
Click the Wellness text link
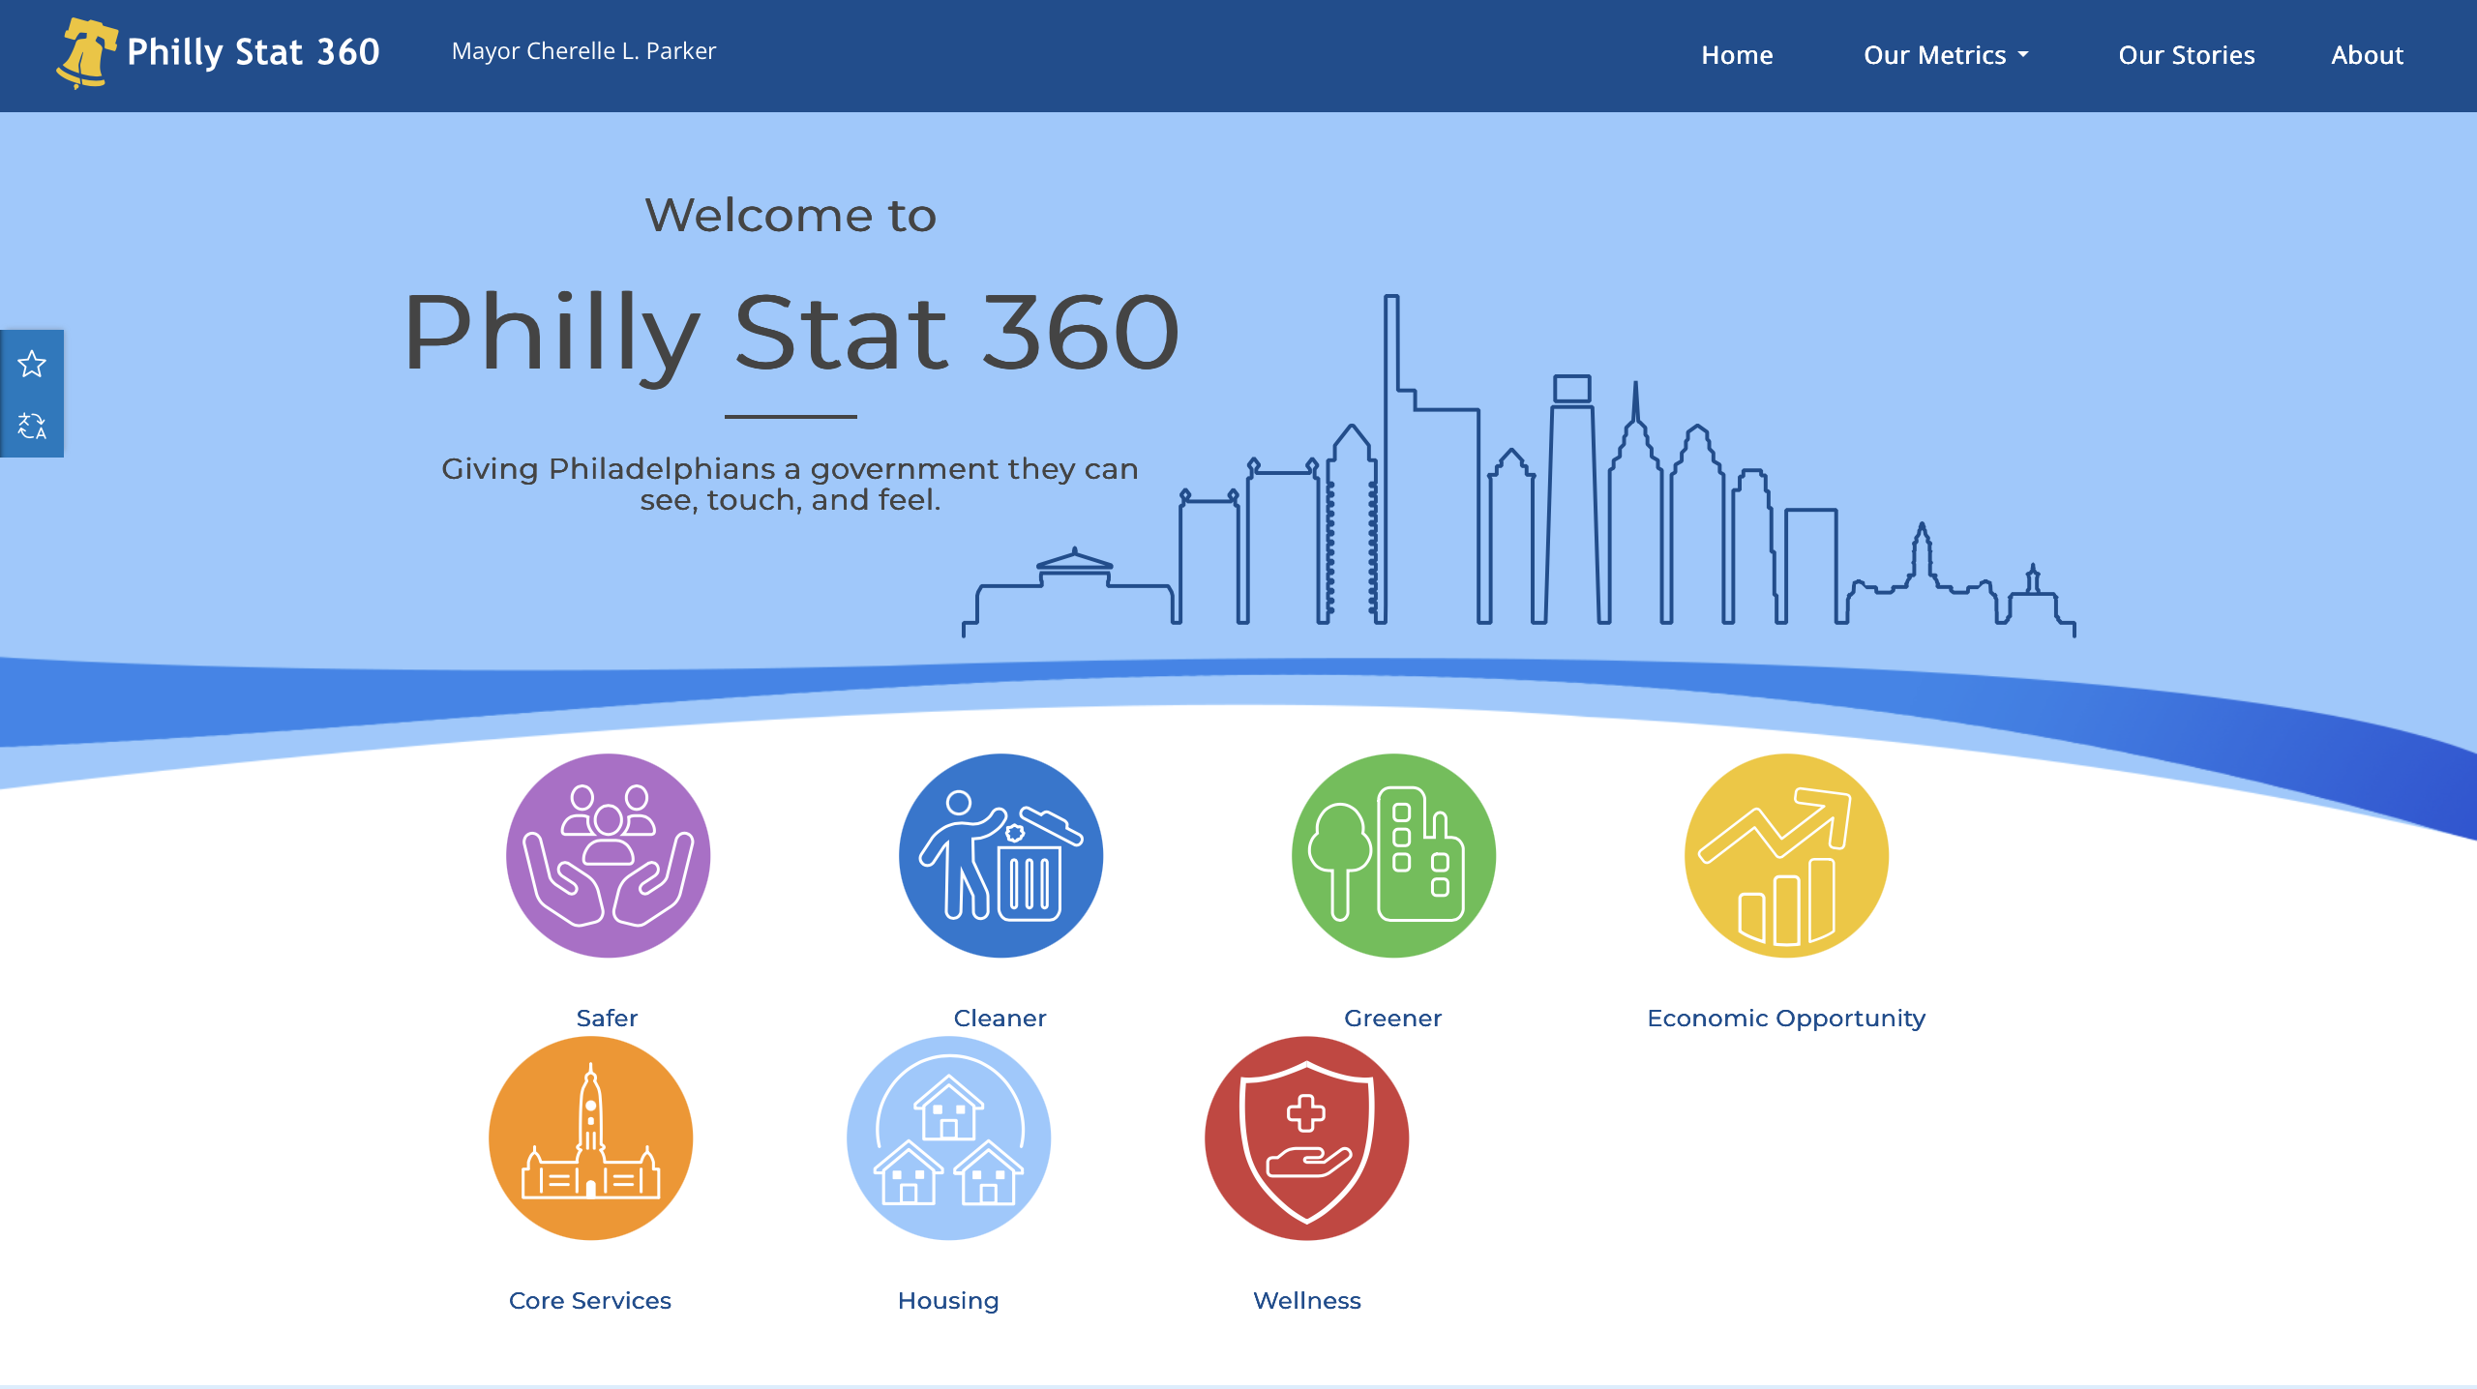point(1307,1300)
